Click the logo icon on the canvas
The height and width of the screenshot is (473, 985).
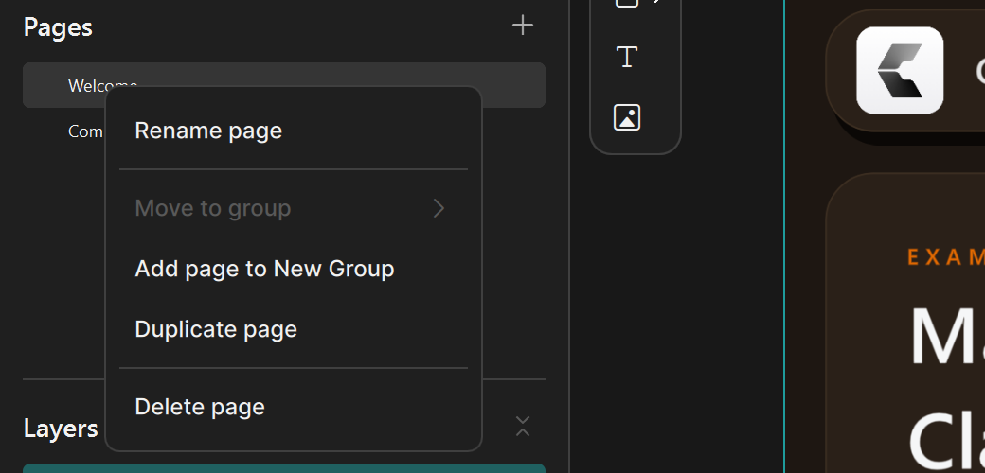pos(900,70)
